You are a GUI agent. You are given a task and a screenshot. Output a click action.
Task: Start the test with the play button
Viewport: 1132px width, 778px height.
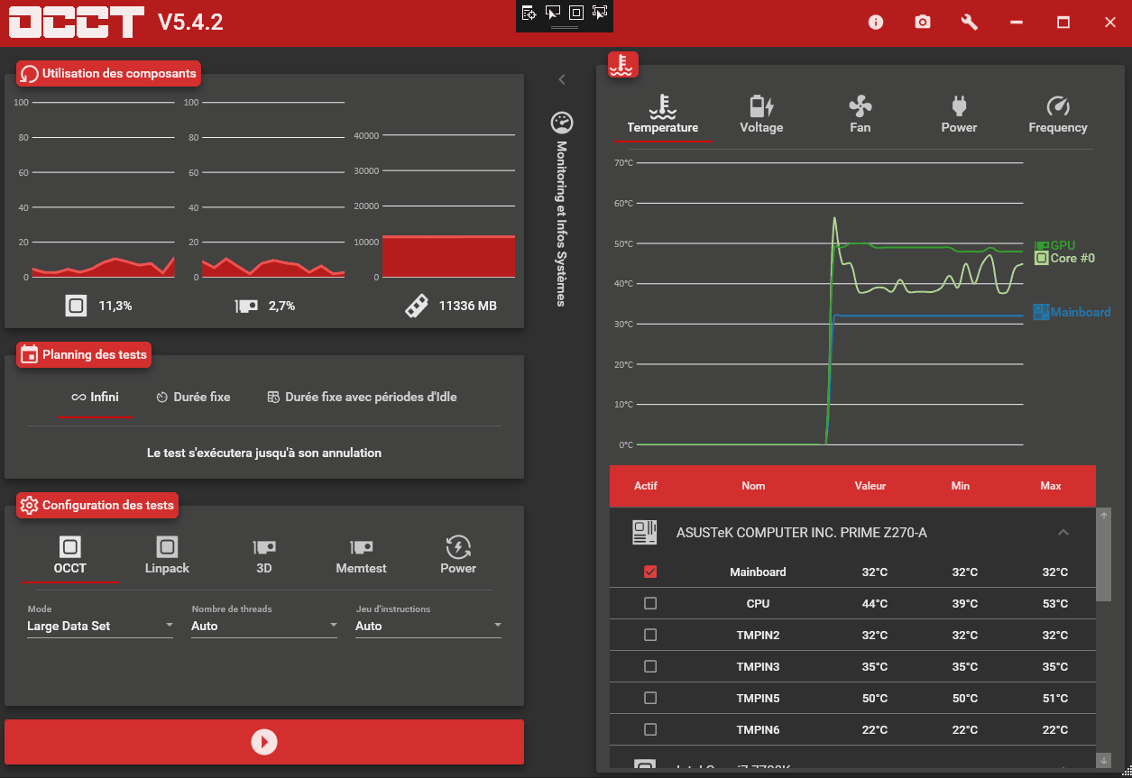click(264, 742)
